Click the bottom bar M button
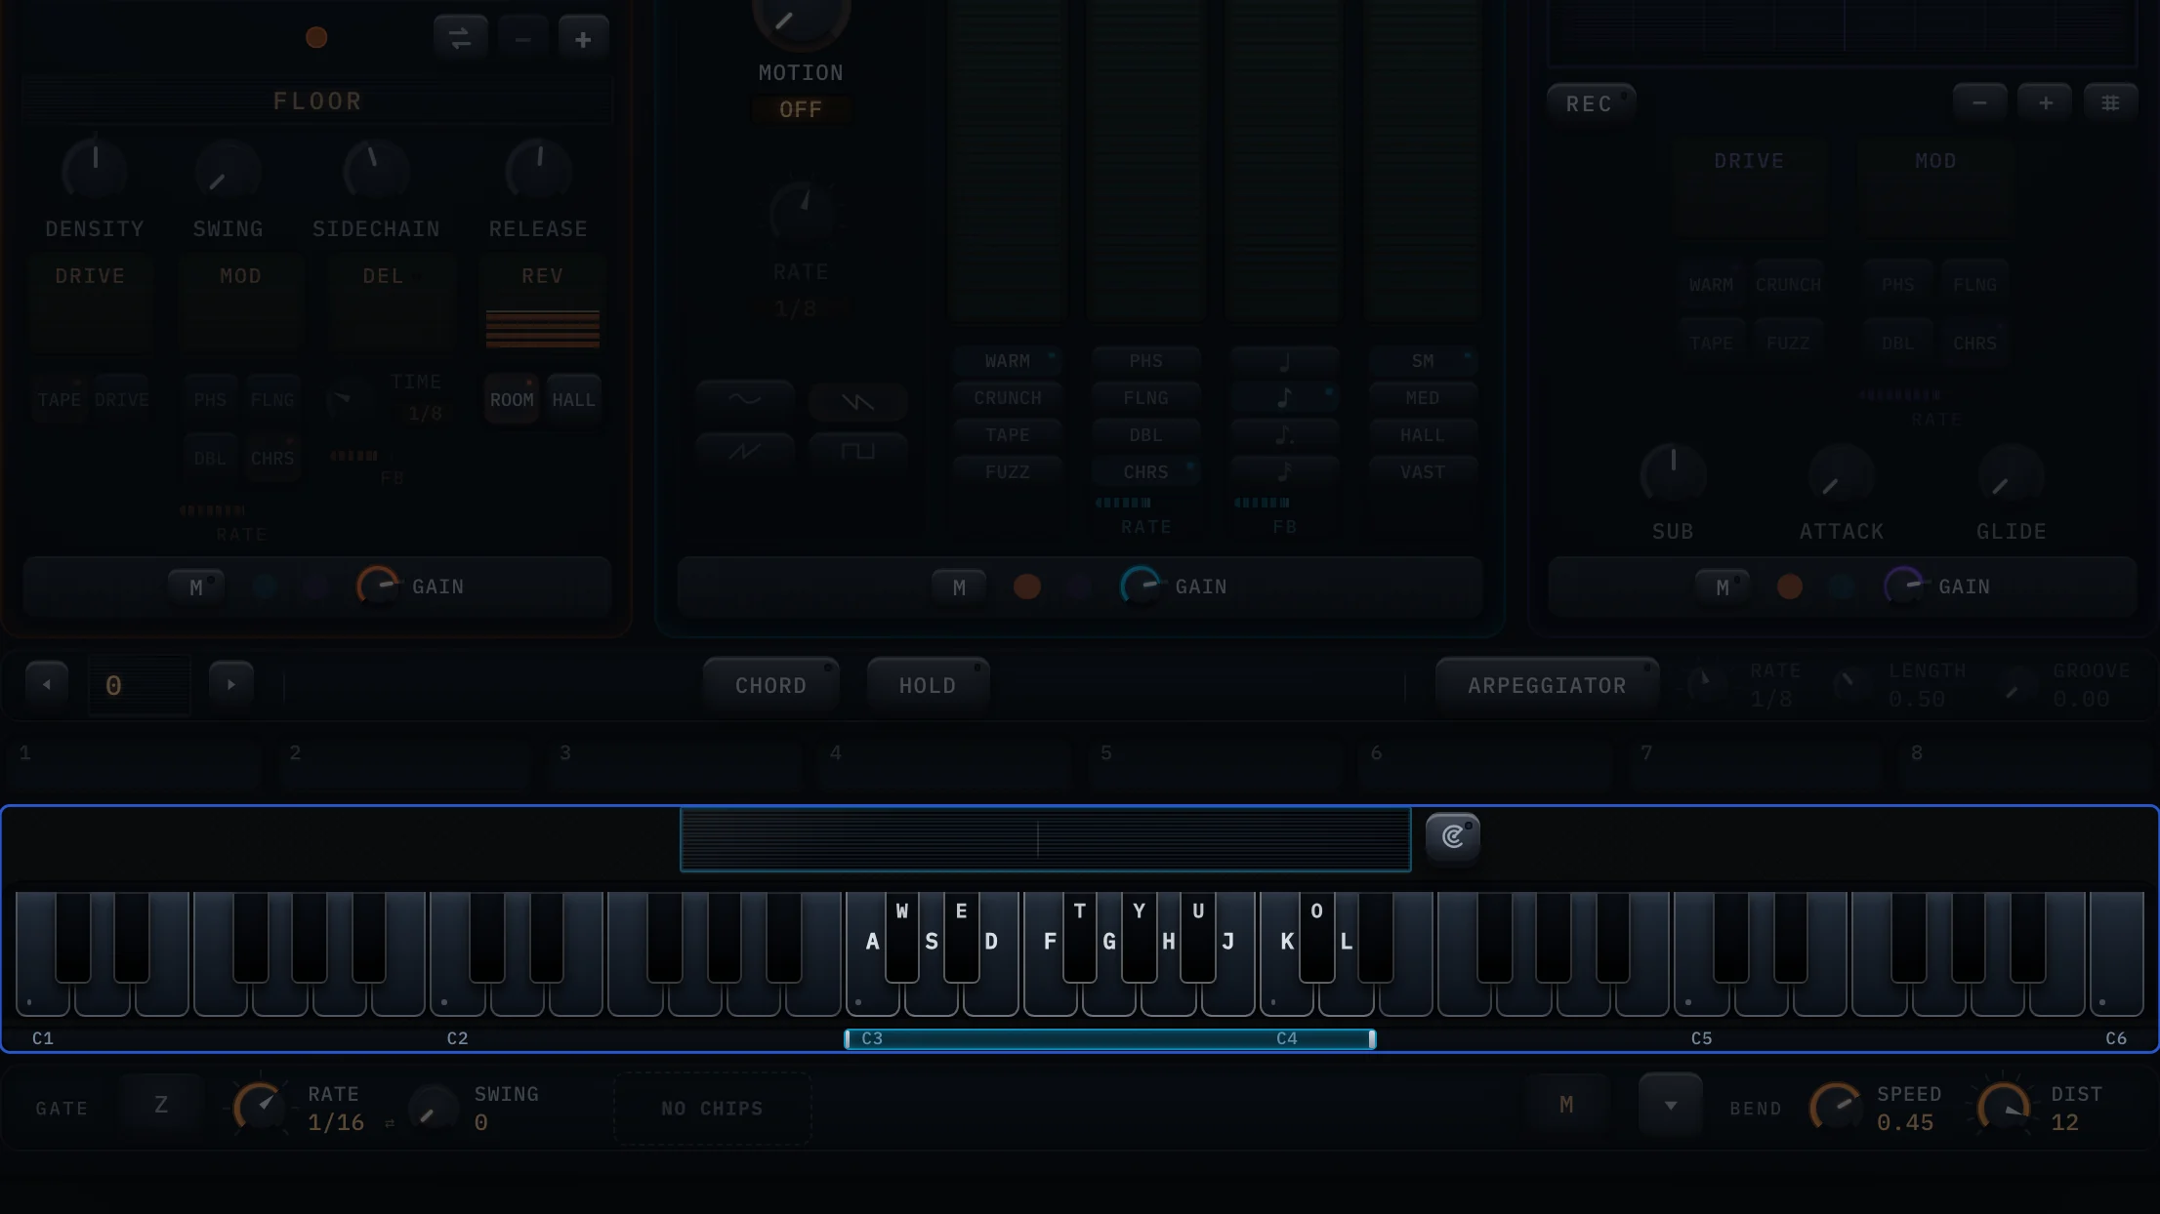The image size is (2160, 1214). coord(1566,1105)
